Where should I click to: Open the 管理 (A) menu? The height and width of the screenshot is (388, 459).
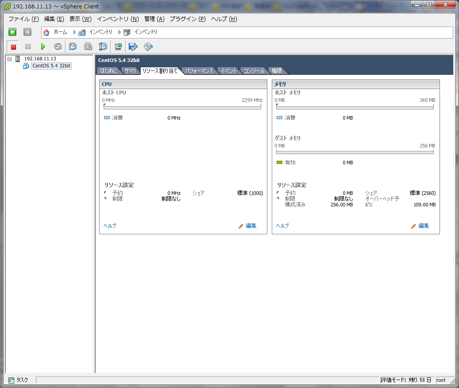tap(154, 19)
